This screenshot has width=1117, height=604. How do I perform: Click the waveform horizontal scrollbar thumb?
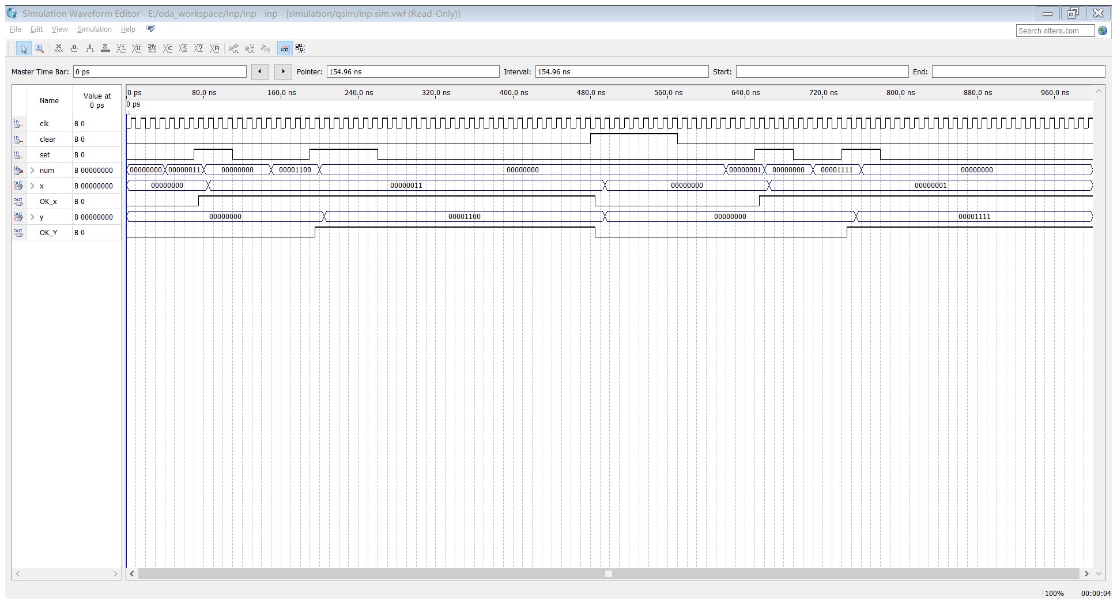(x=609, y=574)
